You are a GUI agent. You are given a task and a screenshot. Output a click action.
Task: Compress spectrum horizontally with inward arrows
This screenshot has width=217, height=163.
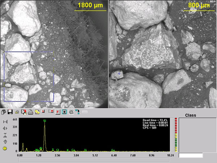(x=5, y=122)
